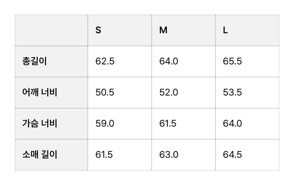Screen dimensions: 294x183
Task: Click the 가슴 너비 value for size L
Action: (x=232, y=124)
